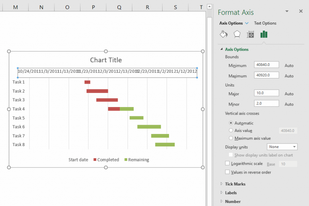Viewport: 309px width, 206px height.
Task: Select the Task 2 red Completed bar
Action: [97, 91]
